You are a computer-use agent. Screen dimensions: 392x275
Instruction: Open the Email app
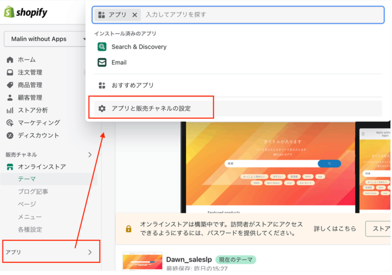119,63
